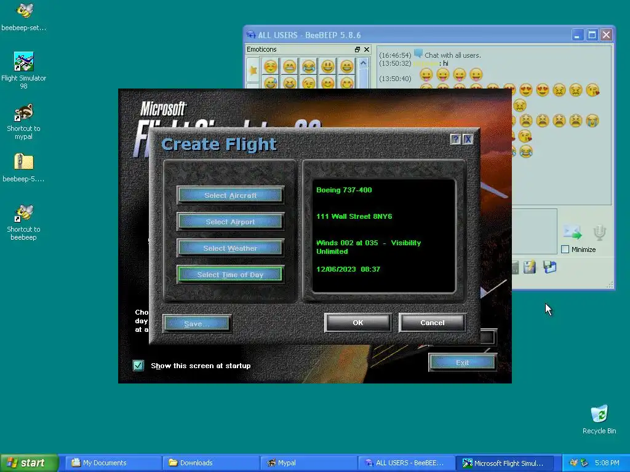Click the Select Time of Day button

point(230,275)
